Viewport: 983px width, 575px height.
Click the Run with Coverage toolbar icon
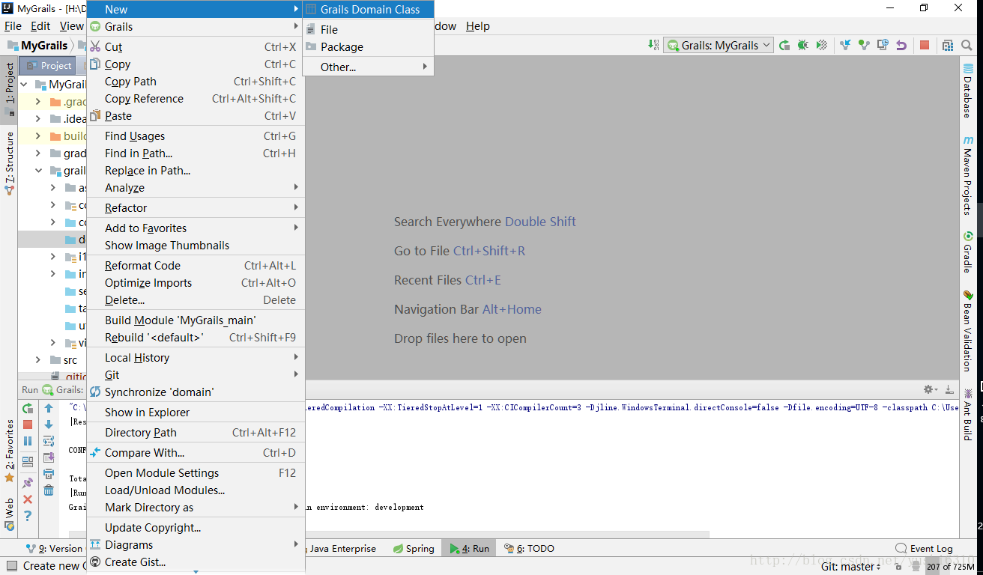pos(822,45)
